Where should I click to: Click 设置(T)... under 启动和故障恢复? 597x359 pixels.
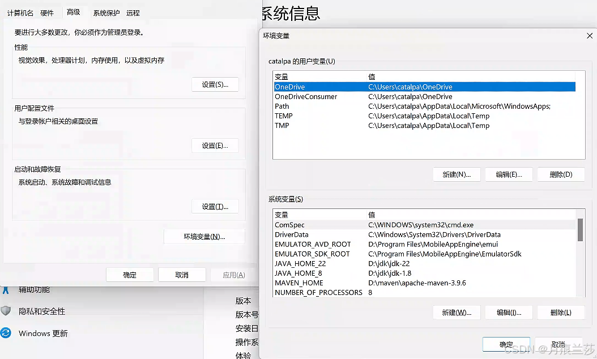[x=215, y=206]
